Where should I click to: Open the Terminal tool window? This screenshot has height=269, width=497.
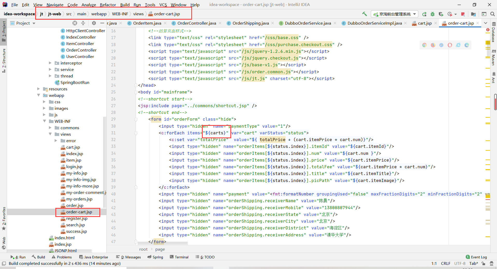[179, 257]
